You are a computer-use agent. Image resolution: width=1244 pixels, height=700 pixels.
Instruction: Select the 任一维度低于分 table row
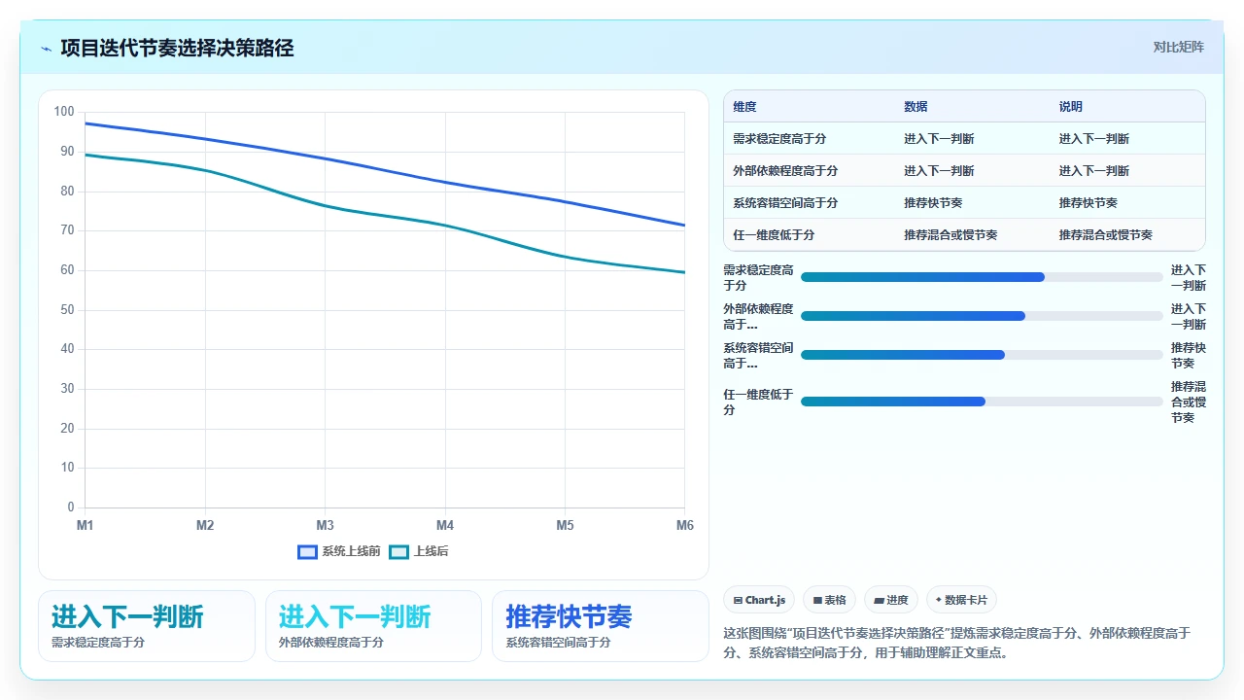[x=964, y=235]
